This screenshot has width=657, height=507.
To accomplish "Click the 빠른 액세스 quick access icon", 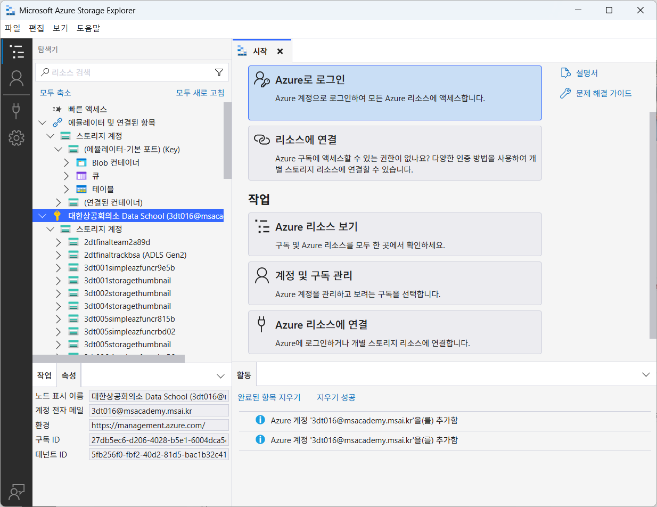I will [58, 109].
